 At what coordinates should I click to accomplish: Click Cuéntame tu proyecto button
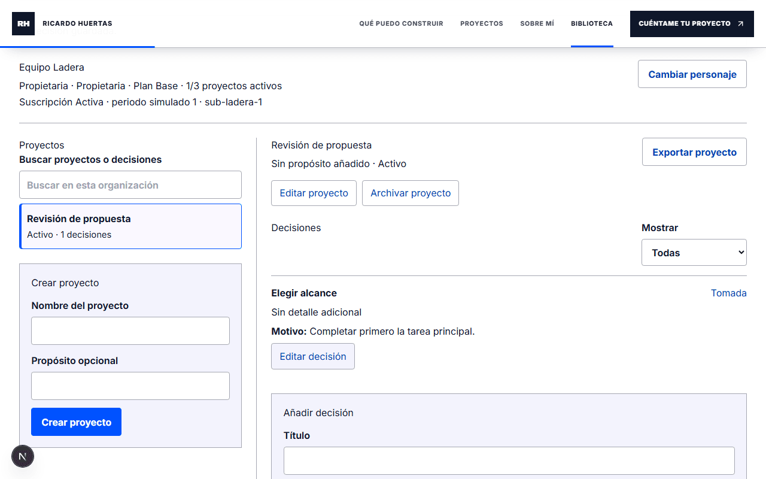click(x=692, y=24)
